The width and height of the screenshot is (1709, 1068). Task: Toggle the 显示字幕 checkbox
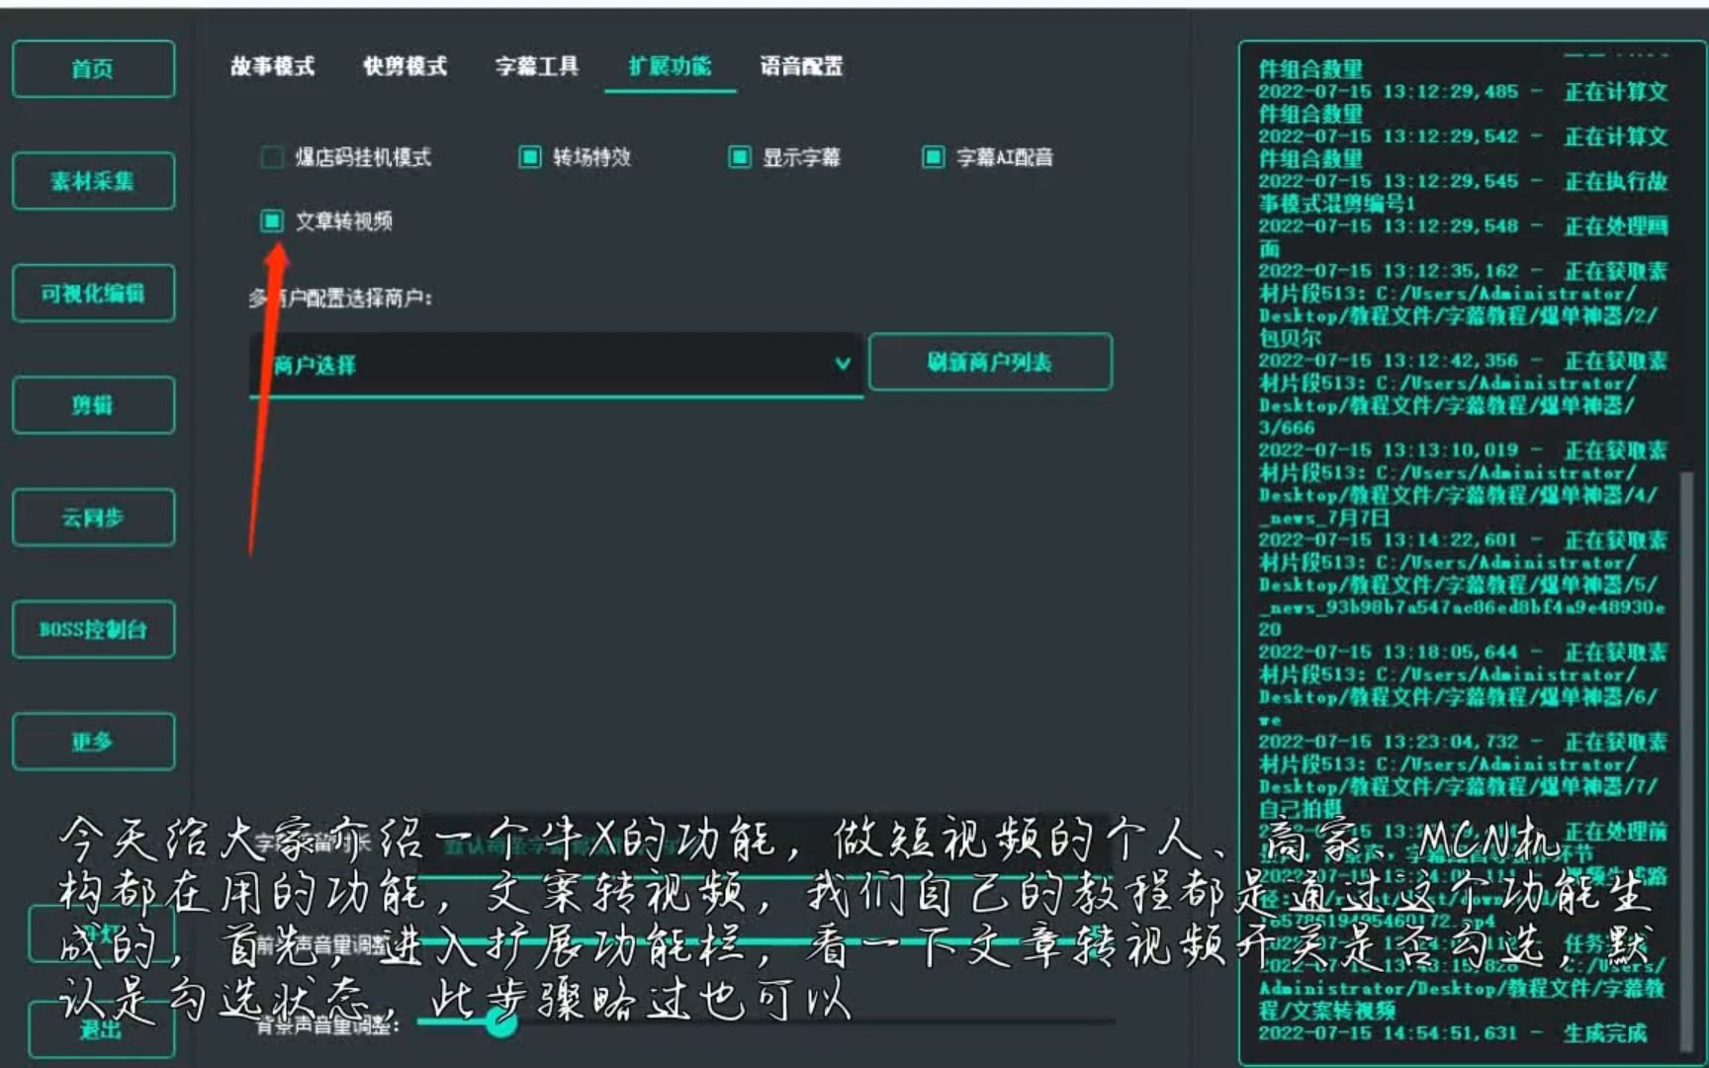tap(740, 157)
